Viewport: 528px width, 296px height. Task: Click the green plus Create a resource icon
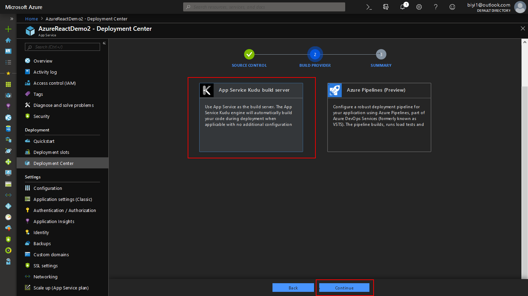tap(8, 29)
